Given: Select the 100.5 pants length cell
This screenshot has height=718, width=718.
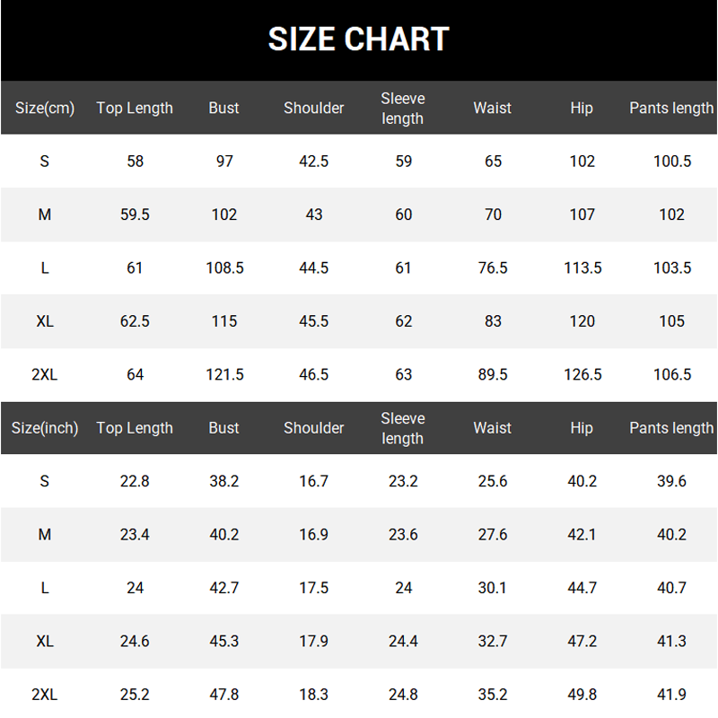Looking at the screenshot, I should click(671, 162).
